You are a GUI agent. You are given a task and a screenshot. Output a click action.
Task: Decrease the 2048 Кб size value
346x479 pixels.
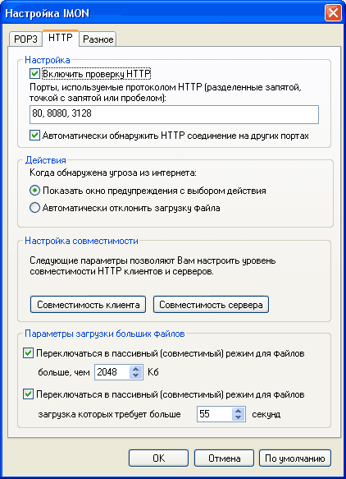135,375
